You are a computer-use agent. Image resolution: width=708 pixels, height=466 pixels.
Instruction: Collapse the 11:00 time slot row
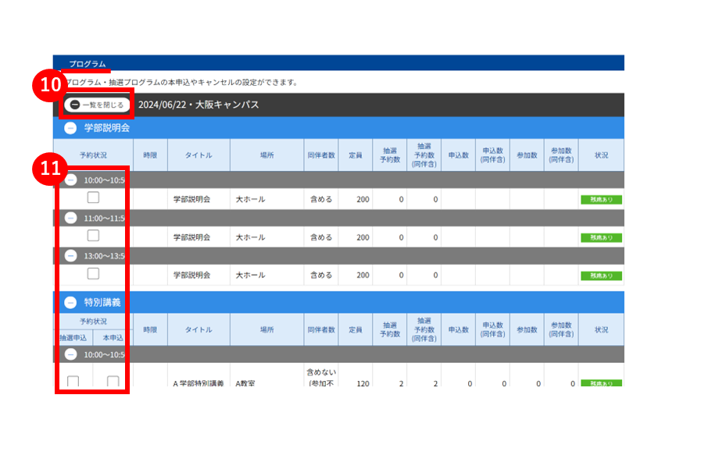coord(71,218)
